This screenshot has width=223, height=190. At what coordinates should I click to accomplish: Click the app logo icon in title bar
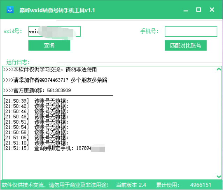[x=10, y=10]
